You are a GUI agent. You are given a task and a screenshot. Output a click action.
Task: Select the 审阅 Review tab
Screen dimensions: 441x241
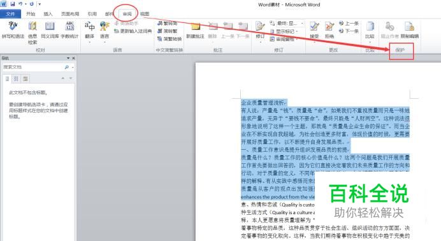[127, 14]
